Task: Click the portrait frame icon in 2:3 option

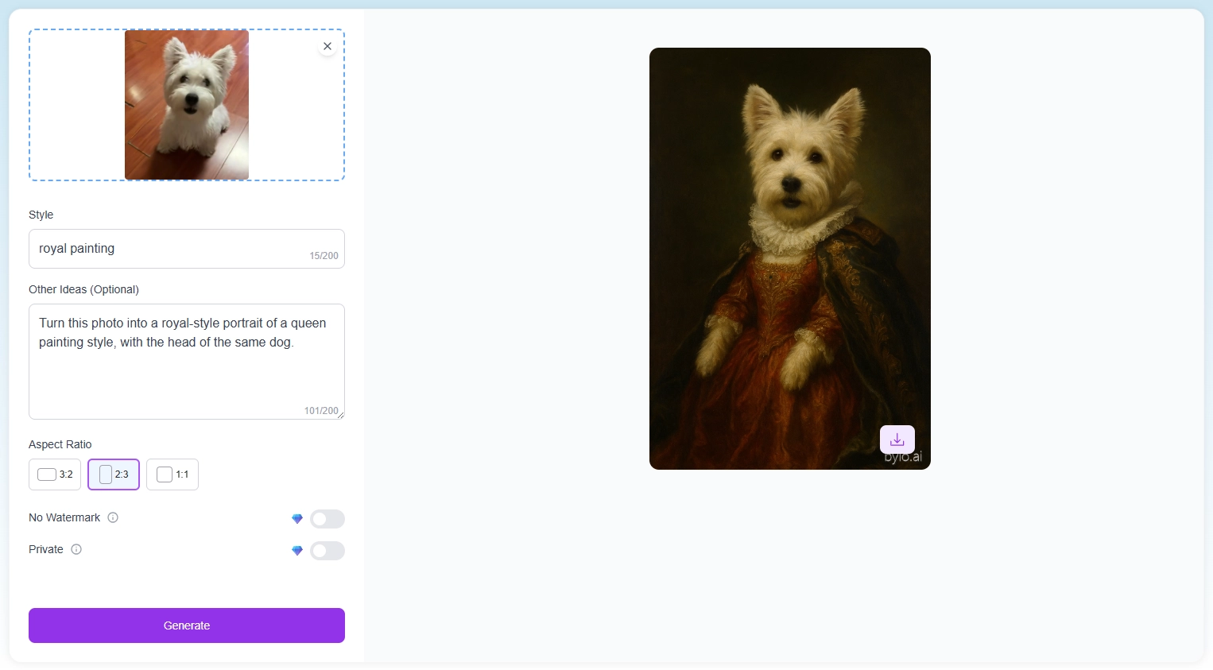Action: pyautogui.click(x=104, y=474)
